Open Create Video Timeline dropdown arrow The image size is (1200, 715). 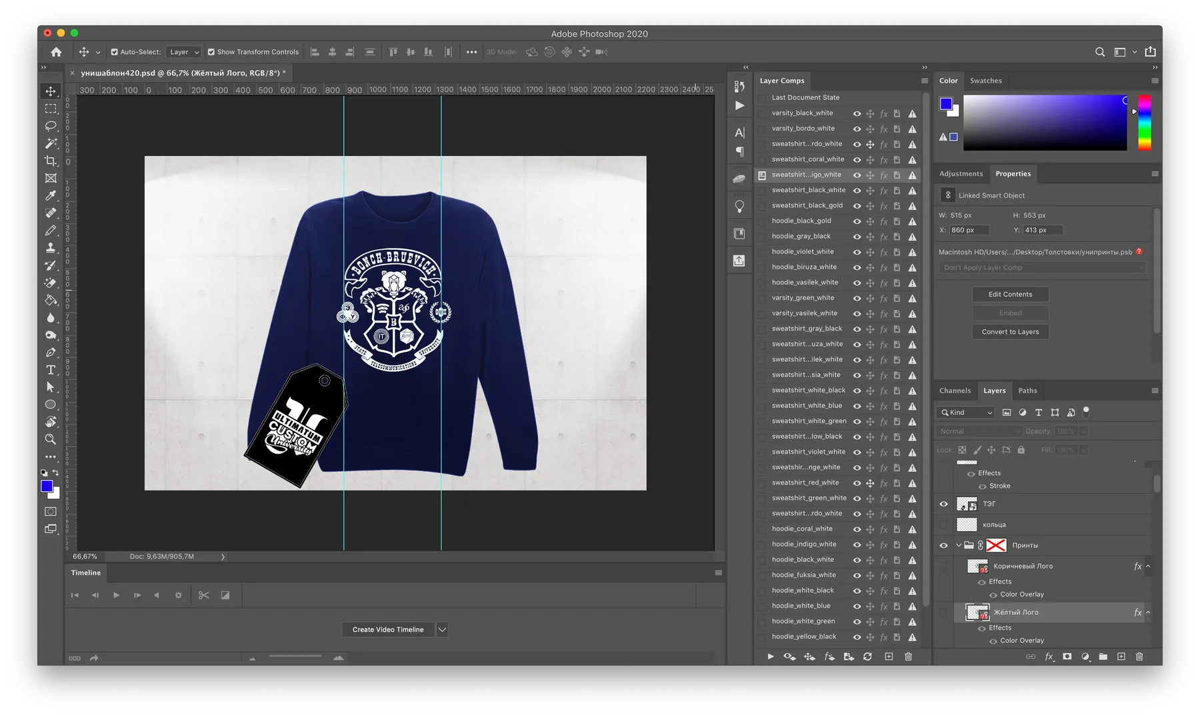tap(442, 630)
